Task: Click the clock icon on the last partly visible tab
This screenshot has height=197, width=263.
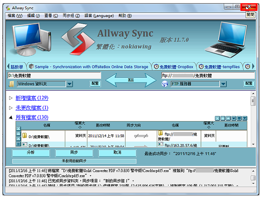Action: coord(248,67)
